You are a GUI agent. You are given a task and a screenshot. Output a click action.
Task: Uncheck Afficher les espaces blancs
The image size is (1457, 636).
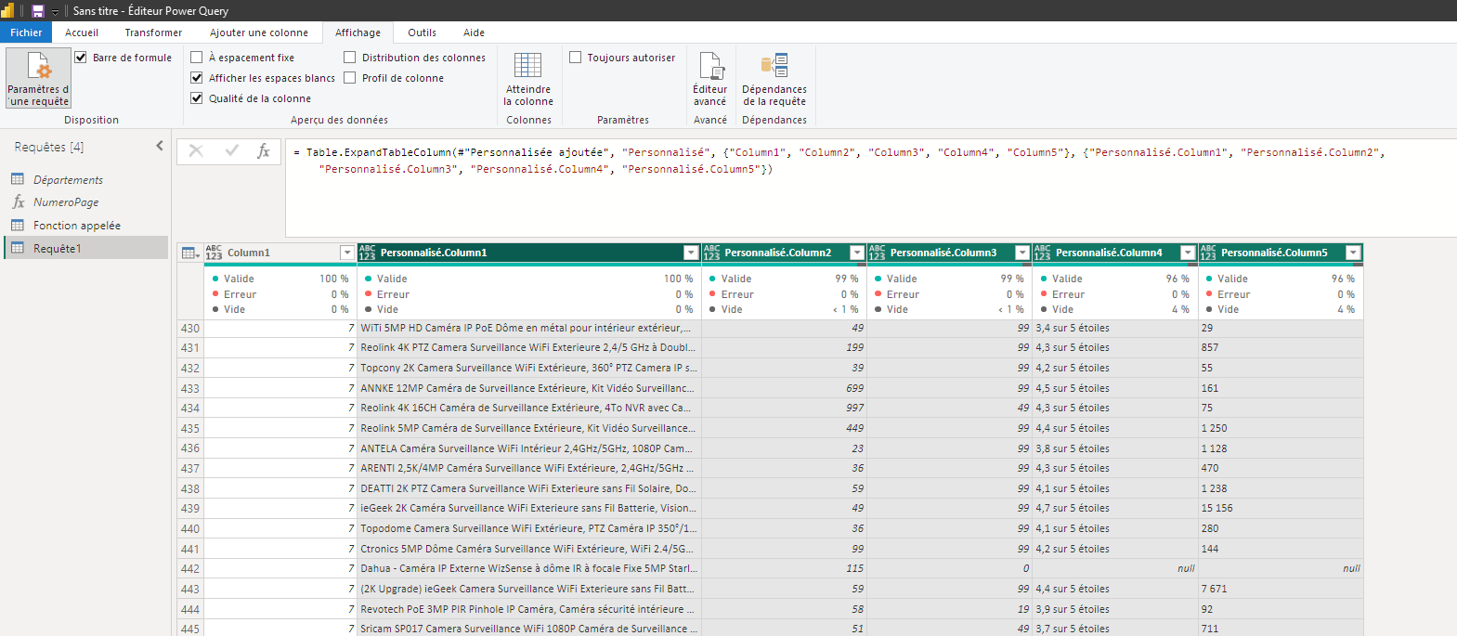[196, 78]
